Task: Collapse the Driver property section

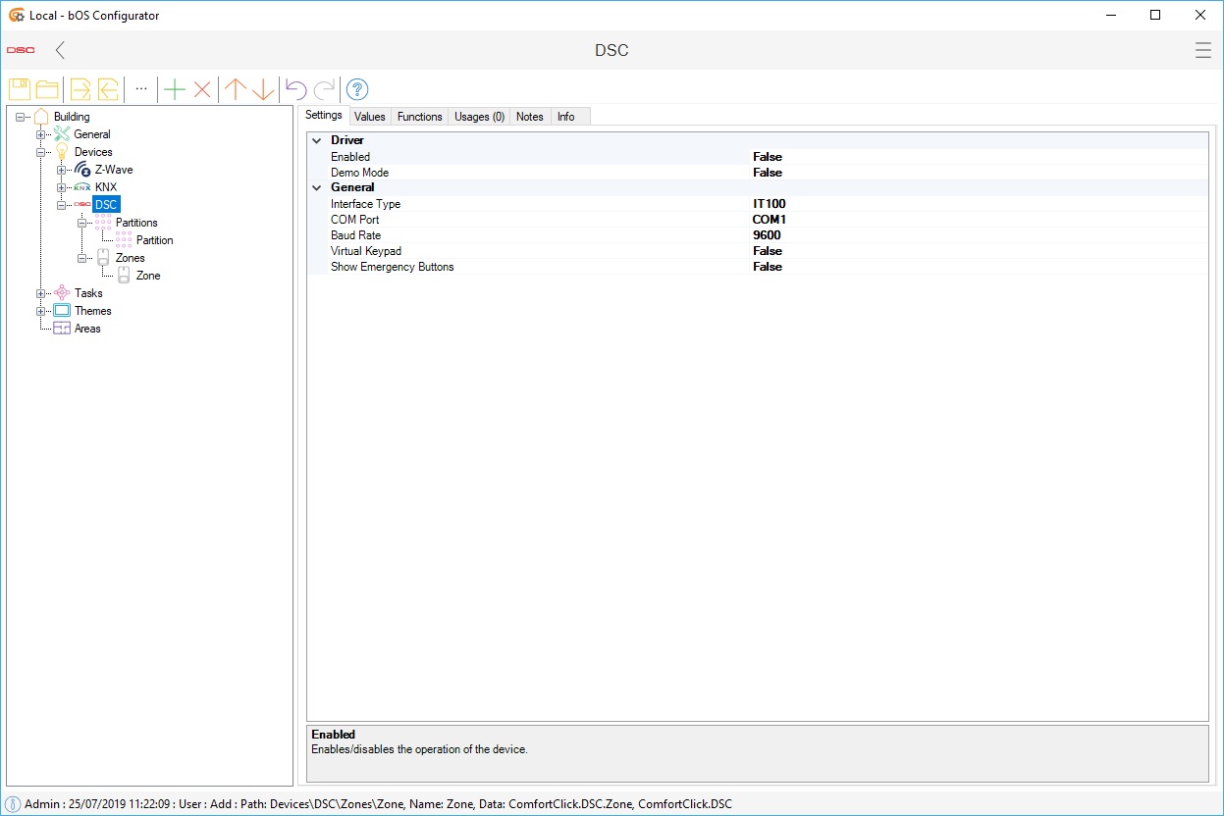Action: (316, 140)
